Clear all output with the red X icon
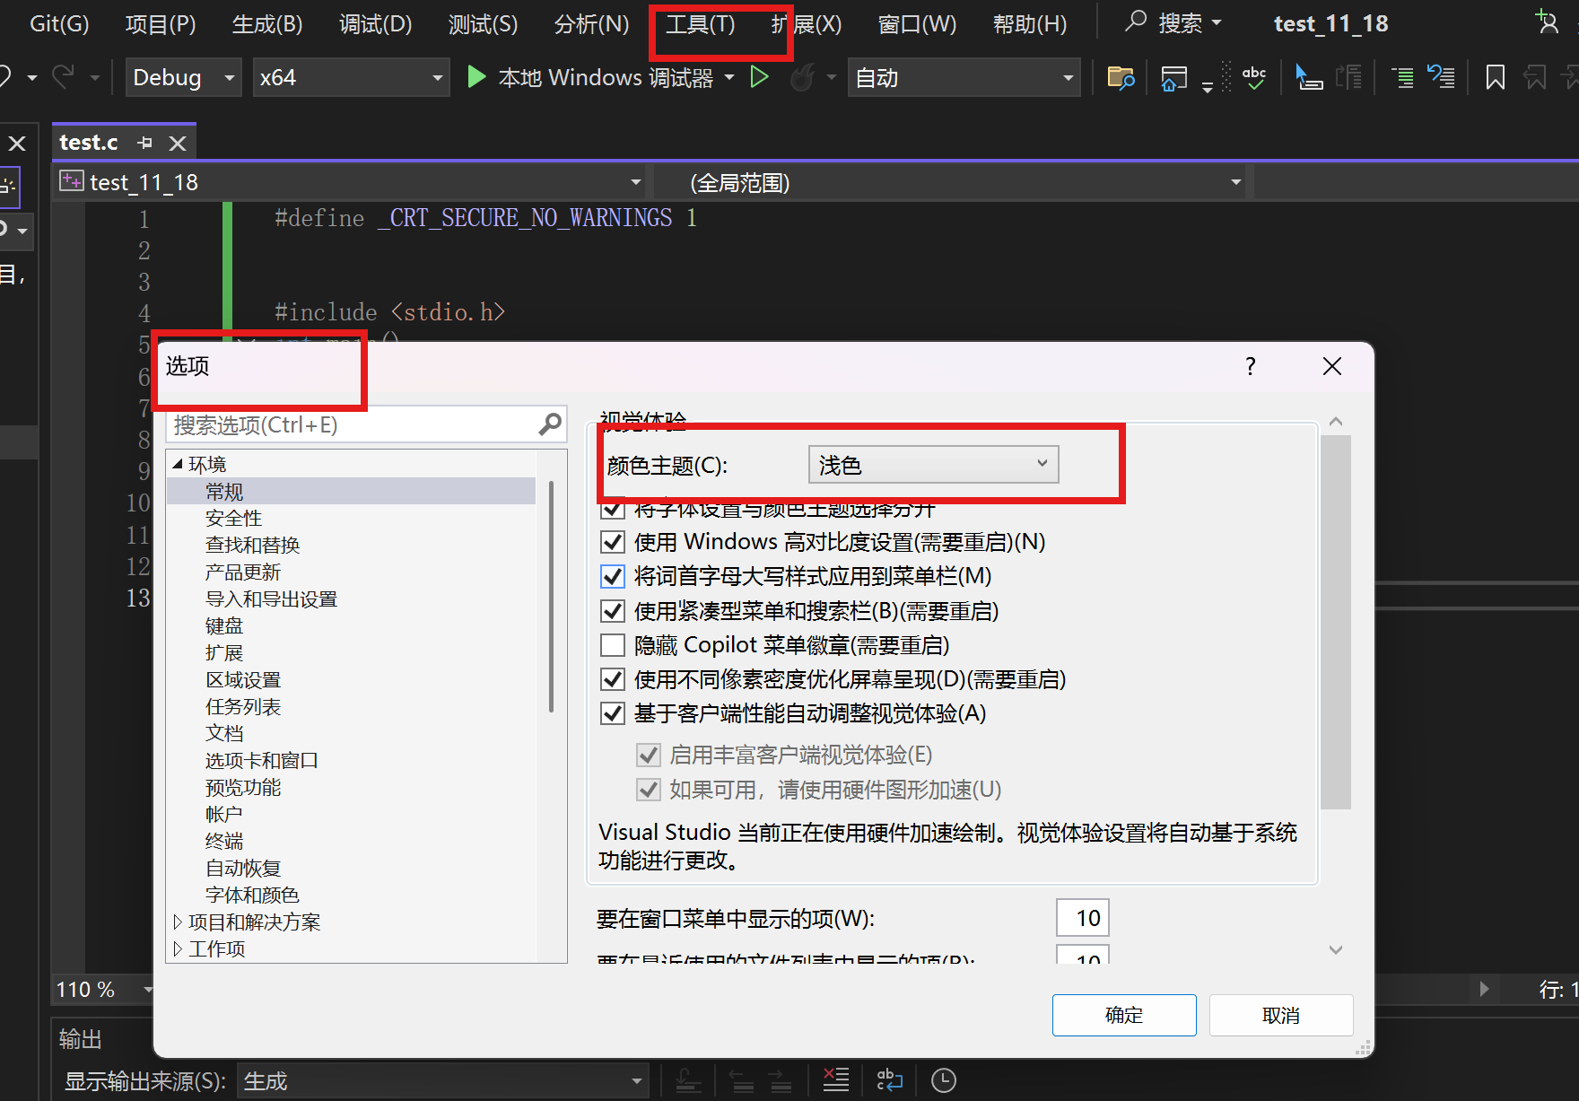 point(835,1080)
